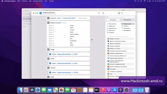This screenshot has width=167, height=94.
Task: Add the Получить содержимое URL action
Action: [121, 64]
